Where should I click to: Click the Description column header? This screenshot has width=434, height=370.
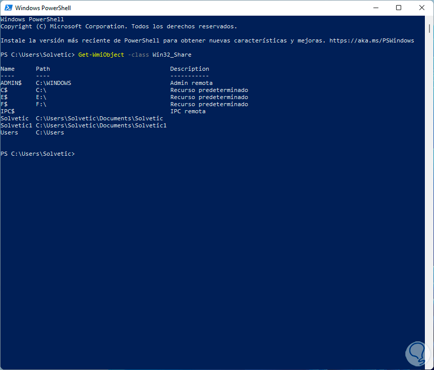pyautogui.click(x=189, y=69)
